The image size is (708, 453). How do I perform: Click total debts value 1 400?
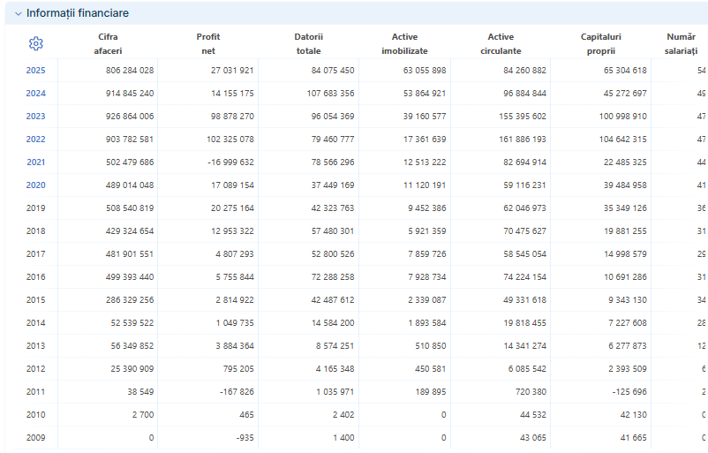coord(343,438)
